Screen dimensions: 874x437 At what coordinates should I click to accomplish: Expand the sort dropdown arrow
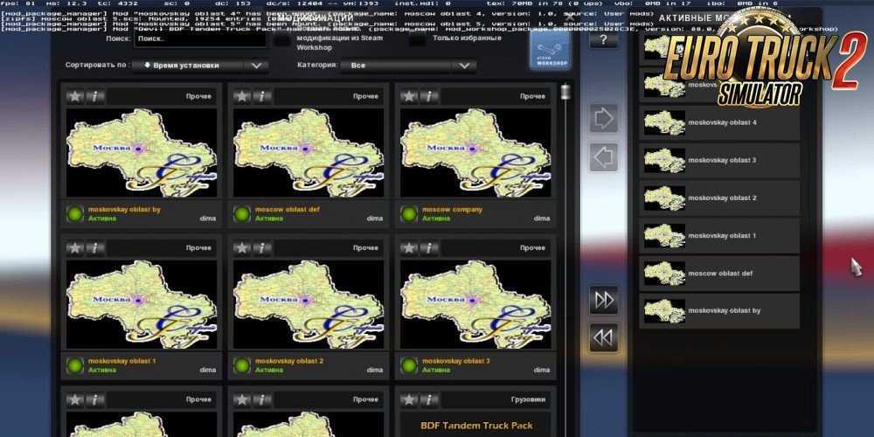[x=256, y=66]
